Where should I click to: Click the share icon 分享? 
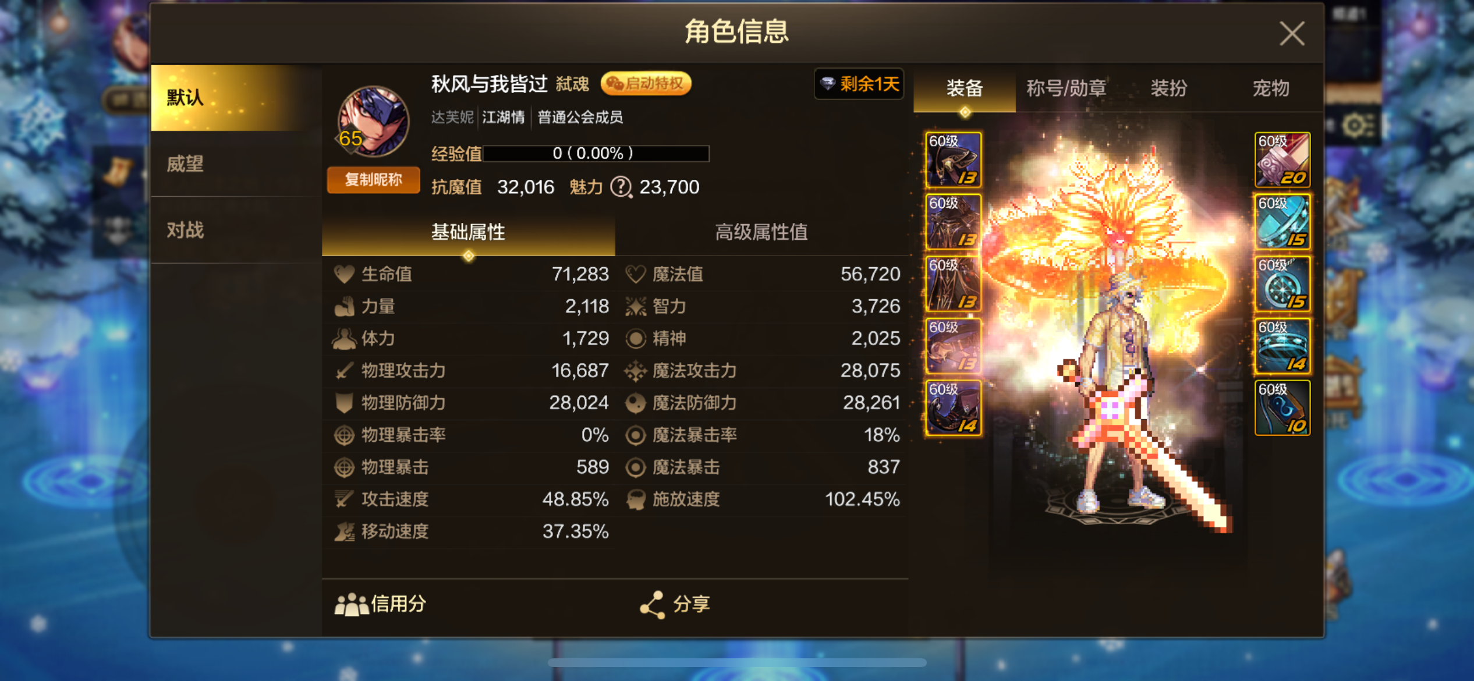[x=675, y=604]
